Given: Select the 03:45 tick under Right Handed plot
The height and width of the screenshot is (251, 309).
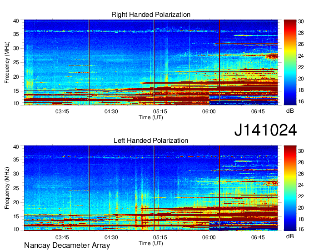Looking at the screenshot, I should pos(62,111).
